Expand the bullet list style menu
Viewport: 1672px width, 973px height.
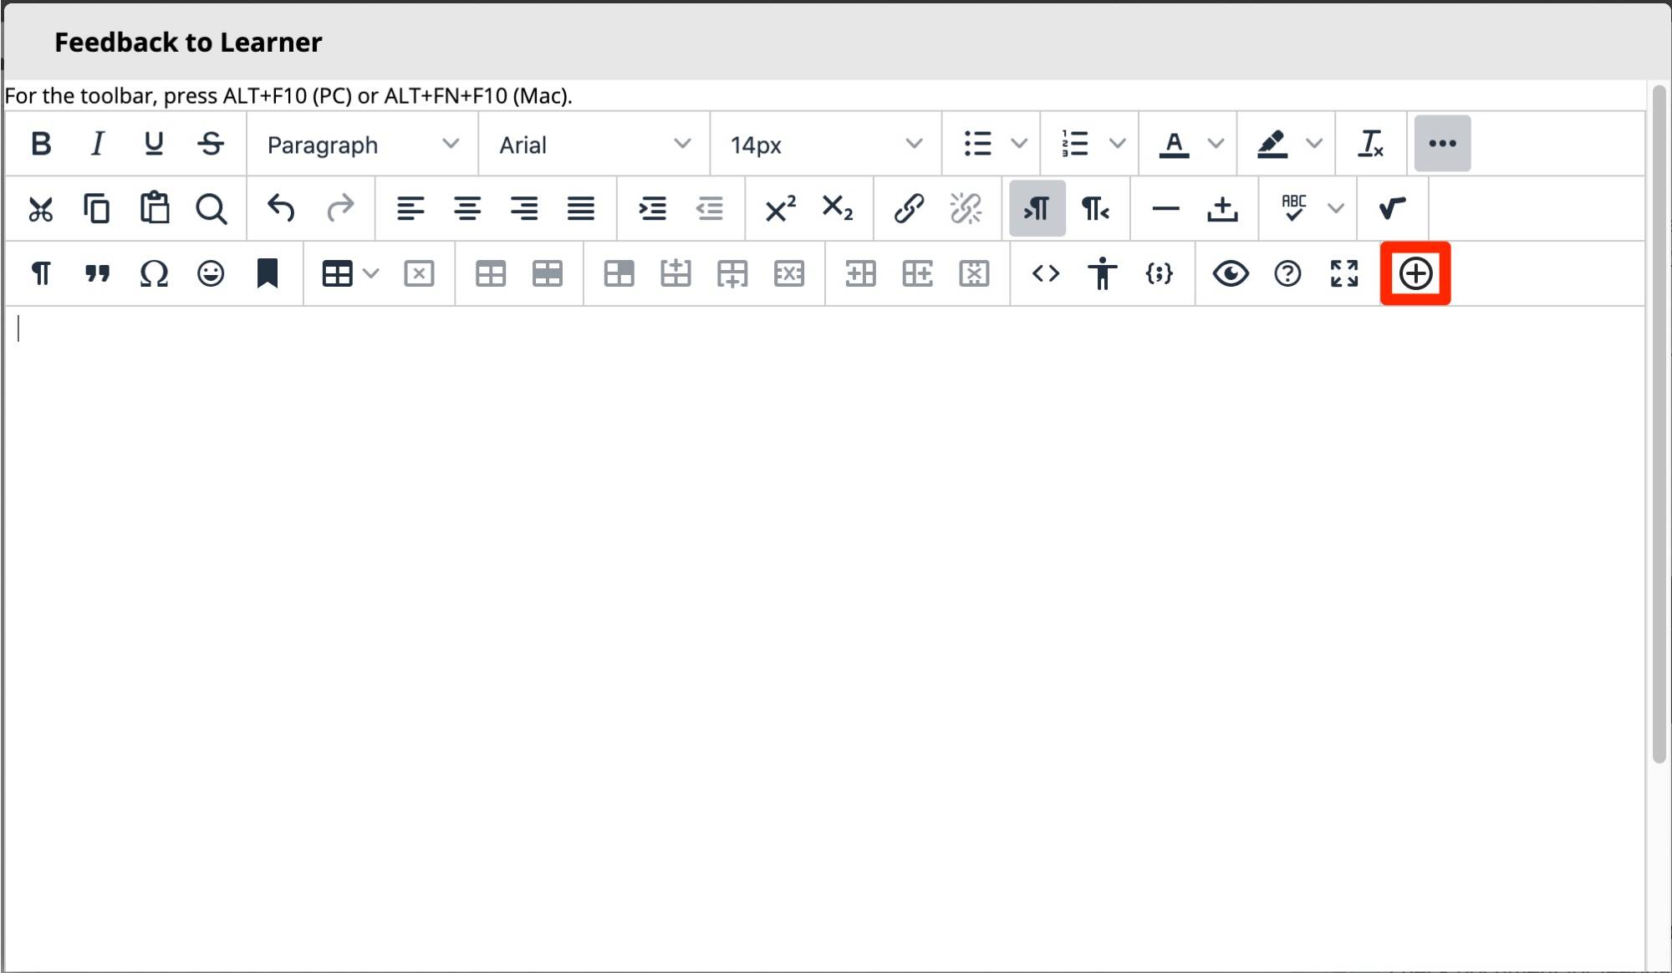pos(1018,144)
